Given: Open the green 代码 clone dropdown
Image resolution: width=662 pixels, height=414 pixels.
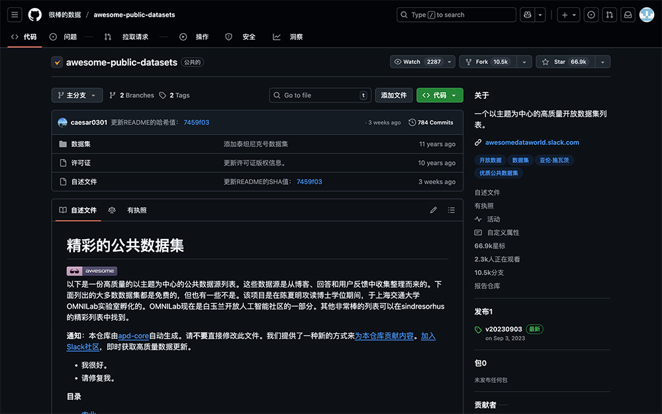Looking at the screenshot, I should 440,95.
